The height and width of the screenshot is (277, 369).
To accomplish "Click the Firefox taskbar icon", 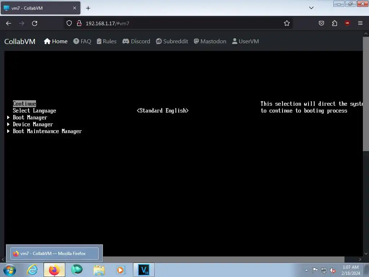I will click(x=54, y=270).
